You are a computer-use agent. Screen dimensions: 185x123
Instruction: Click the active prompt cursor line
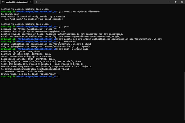coord(30,77)
